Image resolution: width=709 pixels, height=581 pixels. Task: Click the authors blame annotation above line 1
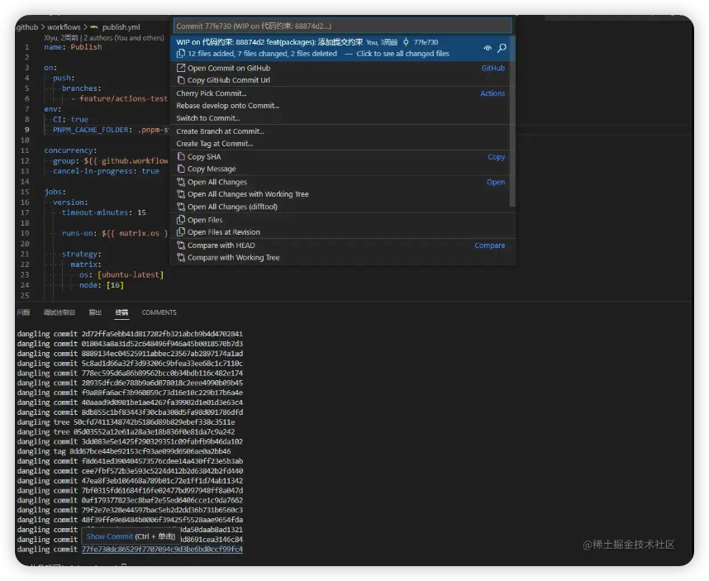(x=104, y=38)
